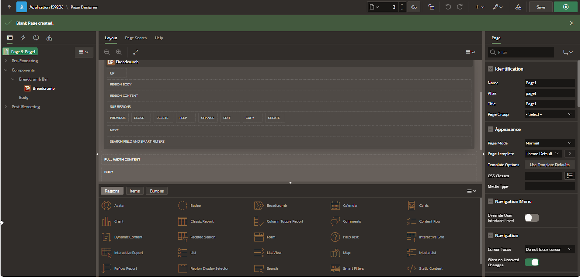
Task: Open the rendering tree options menu
Action: coord(84,52)
